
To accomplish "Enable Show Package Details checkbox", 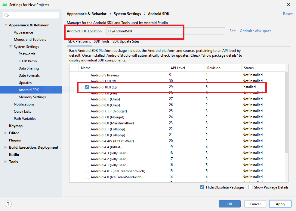I will pyautogui.click(x=250, y=187).
